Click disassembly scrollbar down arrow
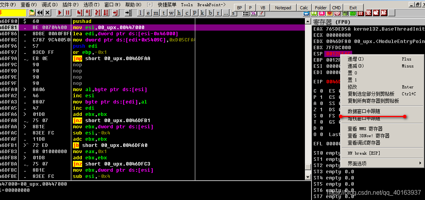This screenshot has width=425, height=200. 308,177
